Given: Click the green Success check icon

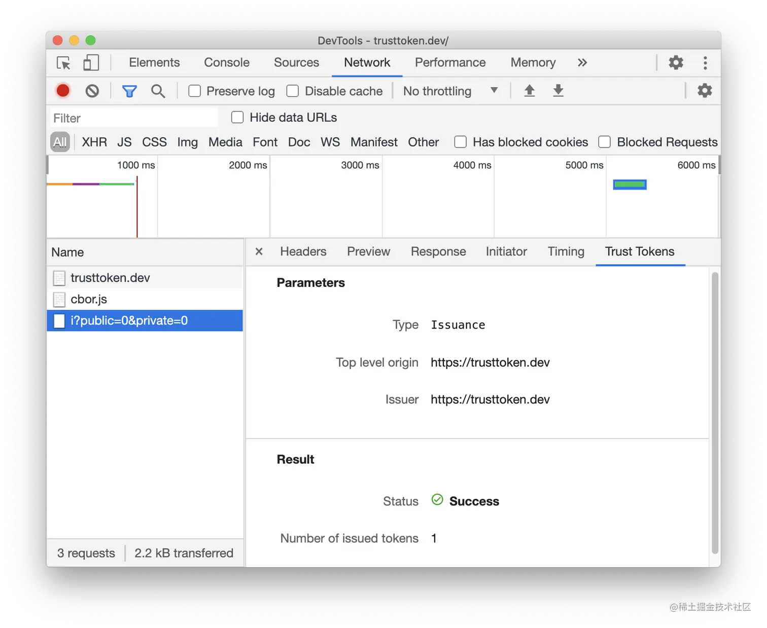Looking at the screenshot, I should [437, 500].
